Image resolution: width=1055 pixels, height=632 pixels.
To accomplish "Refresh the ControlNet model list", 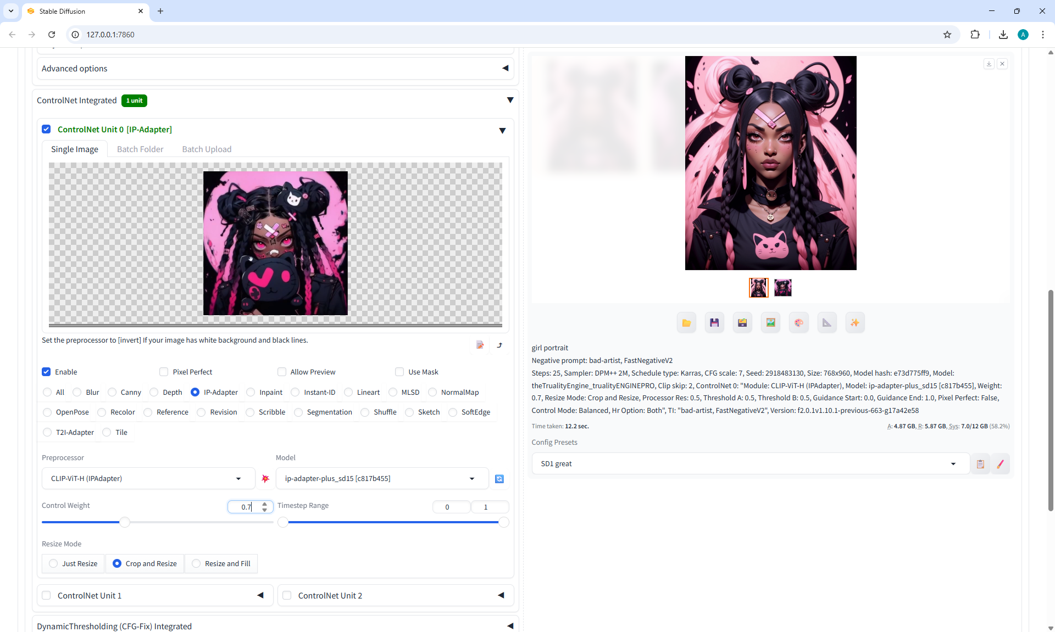I will pos(499,479).
